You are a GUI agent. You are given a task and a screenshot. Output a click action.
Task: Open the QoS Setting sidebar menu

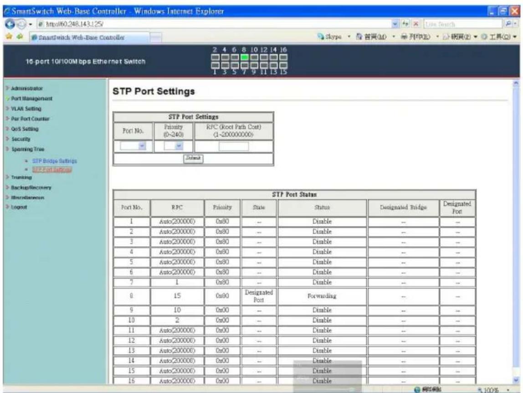[24, 129]
